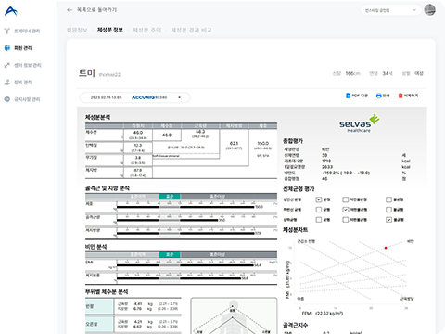445x334 pixels.
Task: Check 약한불균형 in the 상하균형 row
Action: [346, 220]
